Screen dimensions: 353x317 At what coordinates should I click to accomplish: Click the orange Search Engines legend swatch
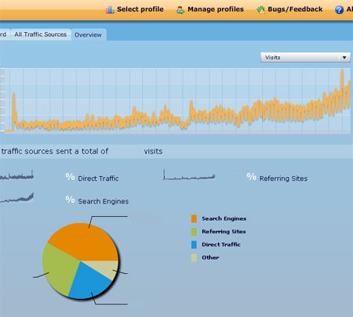(194, 218)
